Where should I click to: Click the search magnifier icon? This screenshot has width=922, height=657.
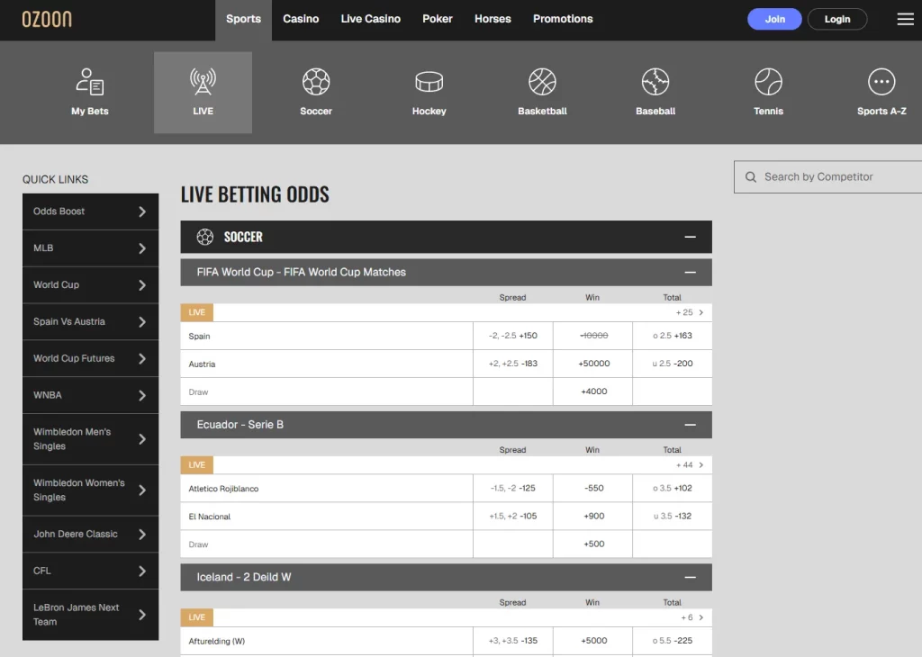[x=751, y=177]
